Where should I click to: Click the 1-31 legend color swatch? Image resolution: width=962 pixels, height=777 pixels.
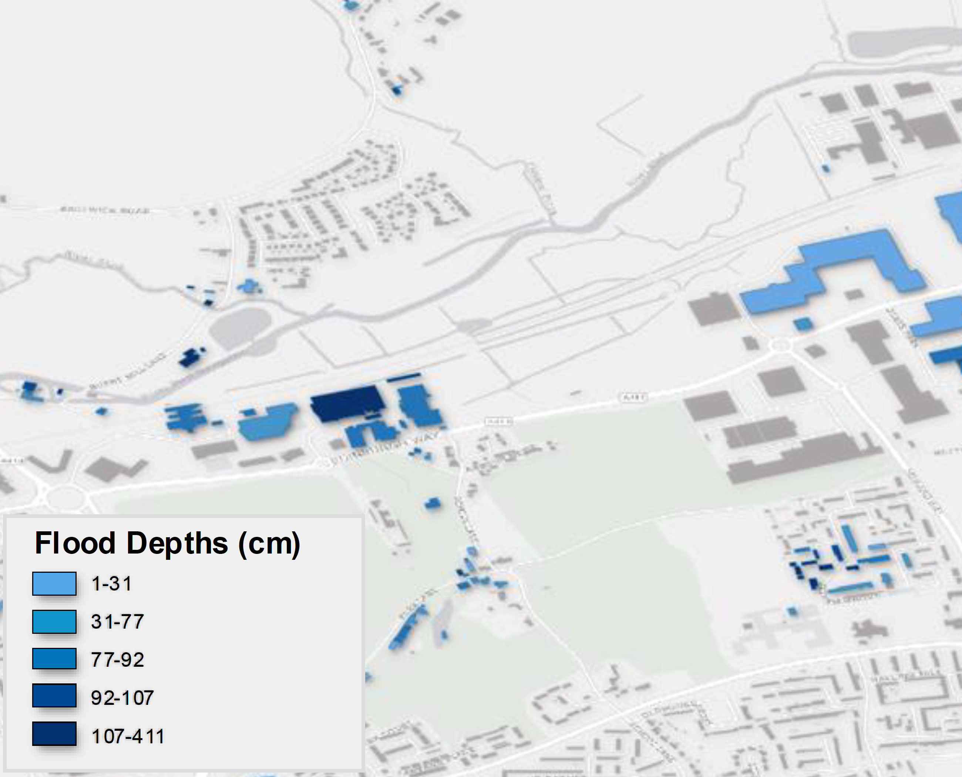click(x=54, y=583)
